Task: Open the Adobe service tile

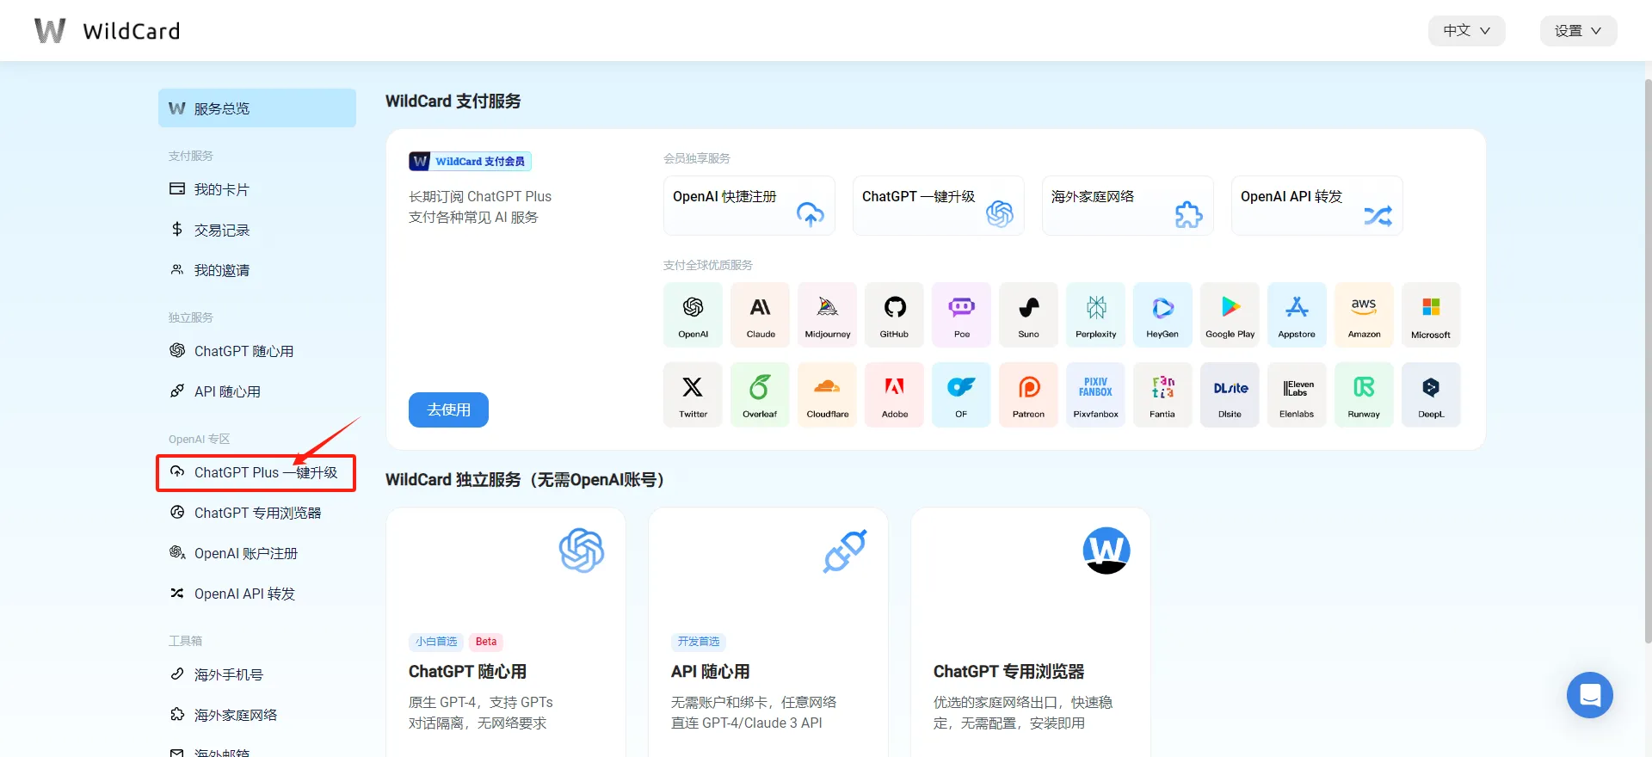Action: click(894, 395)
